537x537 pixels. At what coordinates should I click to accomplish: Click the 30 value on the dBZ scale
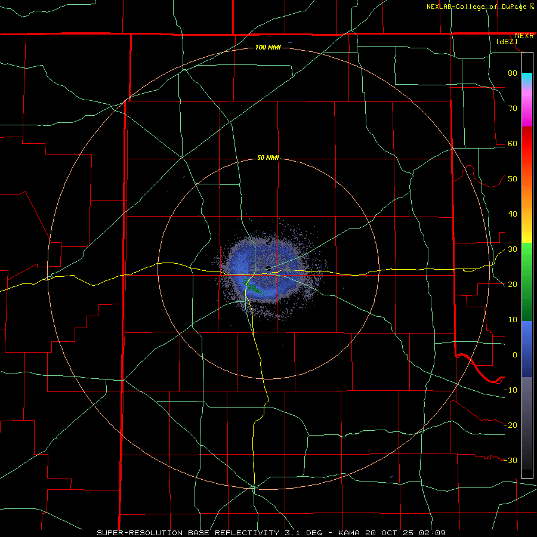513,249
